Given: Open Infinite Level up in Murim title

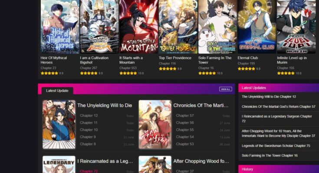Looking at the screenshot, I should coord(292,60).
